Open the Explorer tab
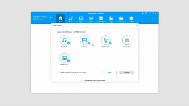 [121, 19]
